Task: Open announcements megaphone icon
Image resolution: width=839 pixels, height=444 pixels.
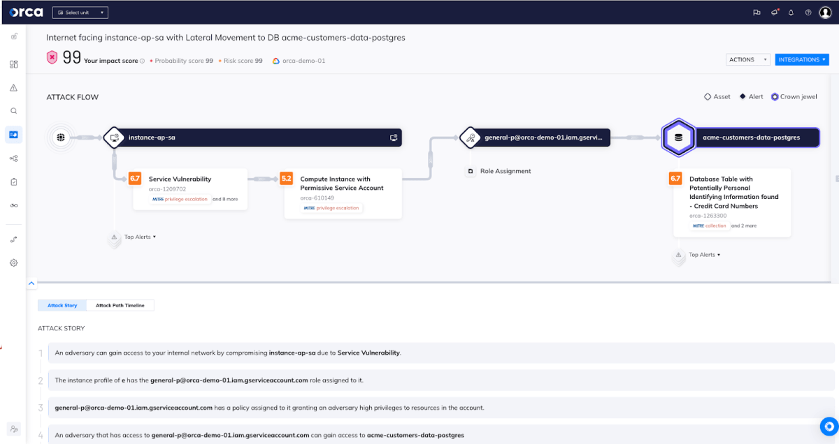Action: tap(774, 13)
